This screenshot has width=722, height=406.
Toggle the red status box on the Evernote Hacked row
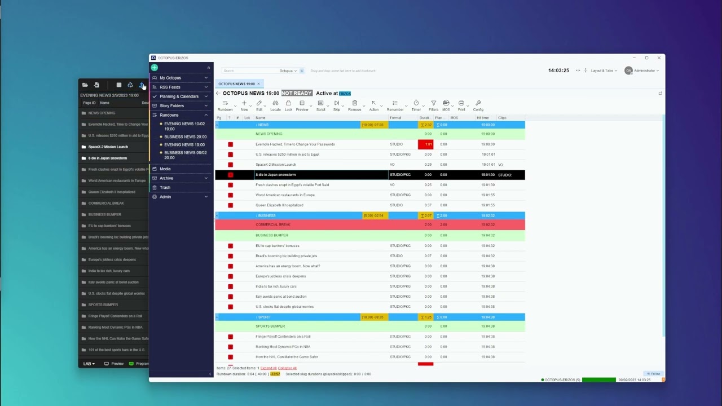[x=230, y=144]
